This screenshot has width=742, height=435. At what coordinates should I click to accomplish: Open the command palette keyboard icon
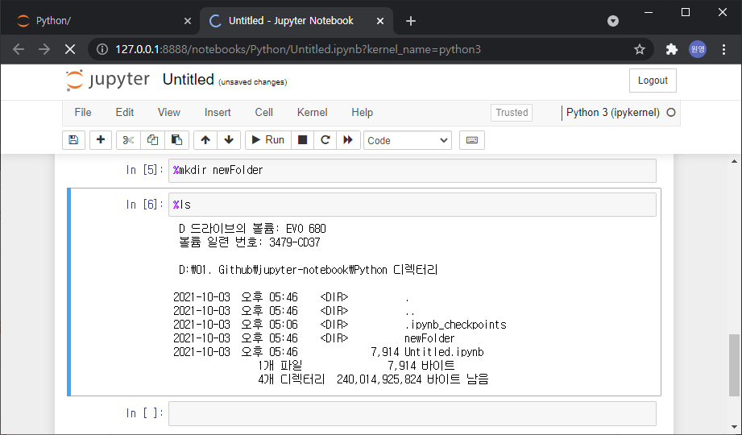point(472,140)
